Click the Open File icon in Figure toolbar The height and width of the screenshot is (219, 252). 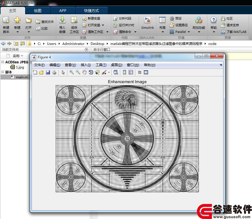tap(41, 72)
